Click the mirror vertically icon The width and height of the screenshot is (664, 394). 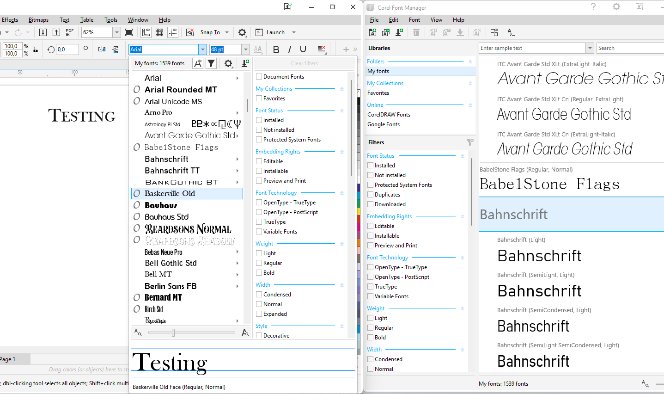pos(116,49)
